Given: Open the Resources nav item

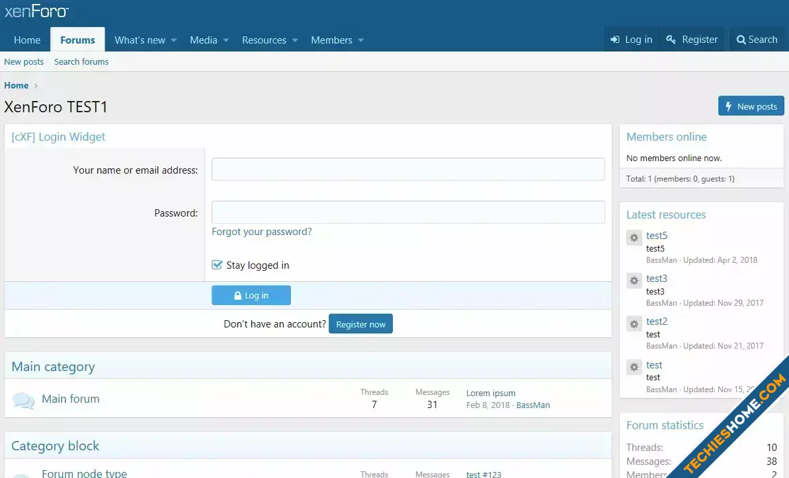Looking at the screenshot, I should tap(264, 40).
